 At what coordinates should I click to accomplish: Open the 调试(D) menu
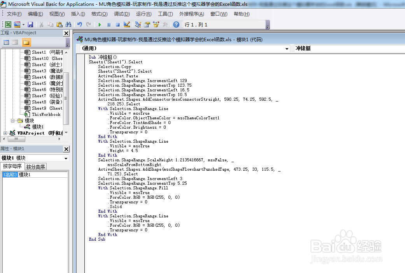pos(122,14)
